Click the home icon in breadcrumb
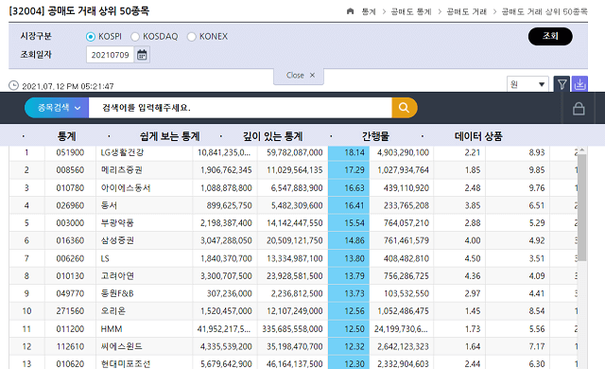 (350, 11)
